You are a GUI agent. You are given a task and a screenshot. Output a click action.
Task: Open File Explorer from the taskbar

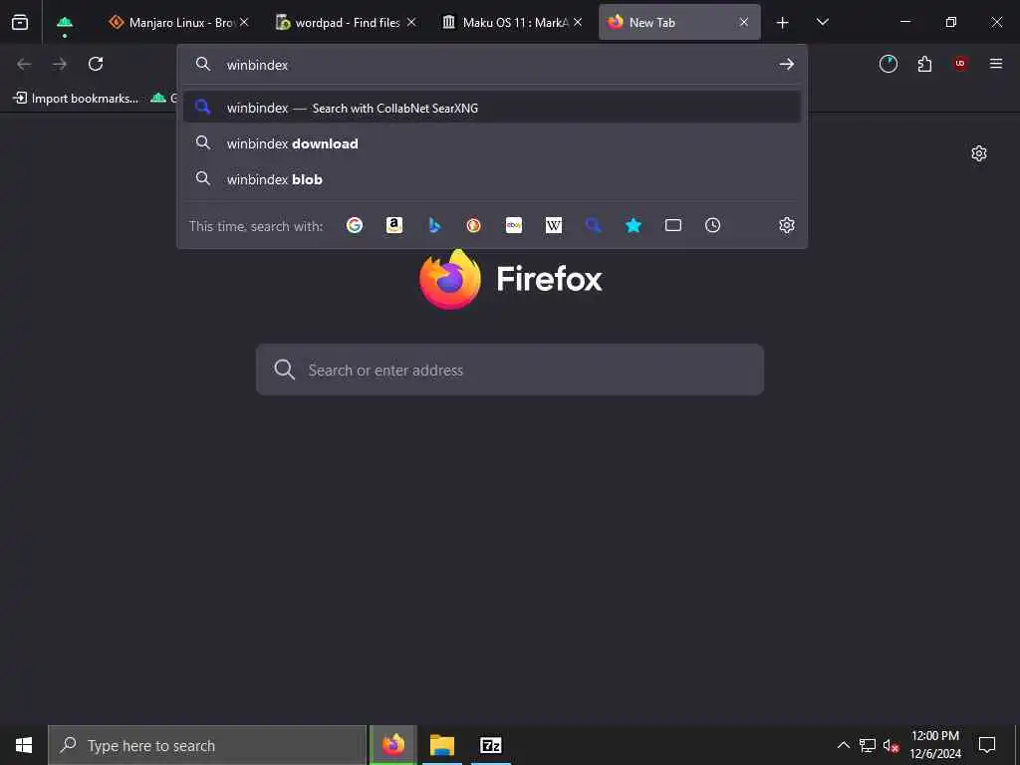click(x=441, y=745)
